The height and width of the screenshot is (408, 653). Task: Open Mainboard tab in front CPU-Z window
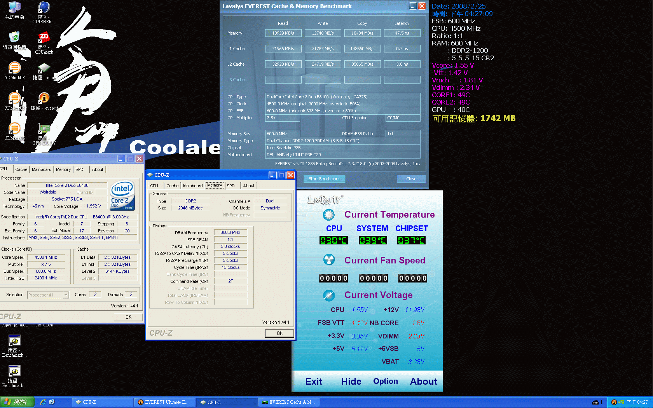(x=193, y=186)
